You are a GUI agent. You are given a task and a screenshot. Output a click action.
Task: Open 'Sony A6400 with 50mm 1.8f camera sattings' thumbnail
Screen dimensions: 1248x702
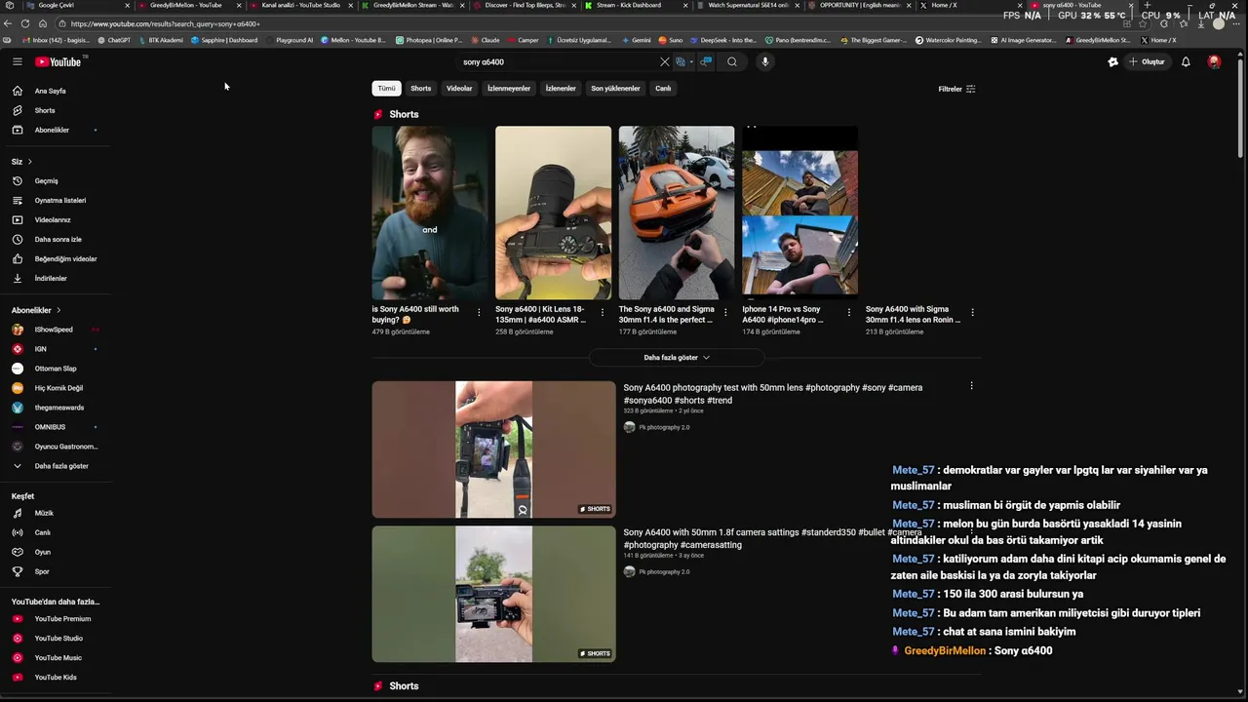click(x=493, y=595)
